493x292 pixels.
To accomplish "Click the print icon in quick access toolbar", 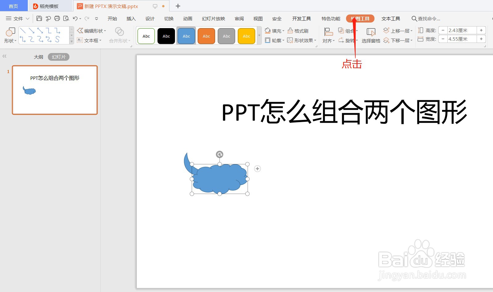I will tap(57, 19).
